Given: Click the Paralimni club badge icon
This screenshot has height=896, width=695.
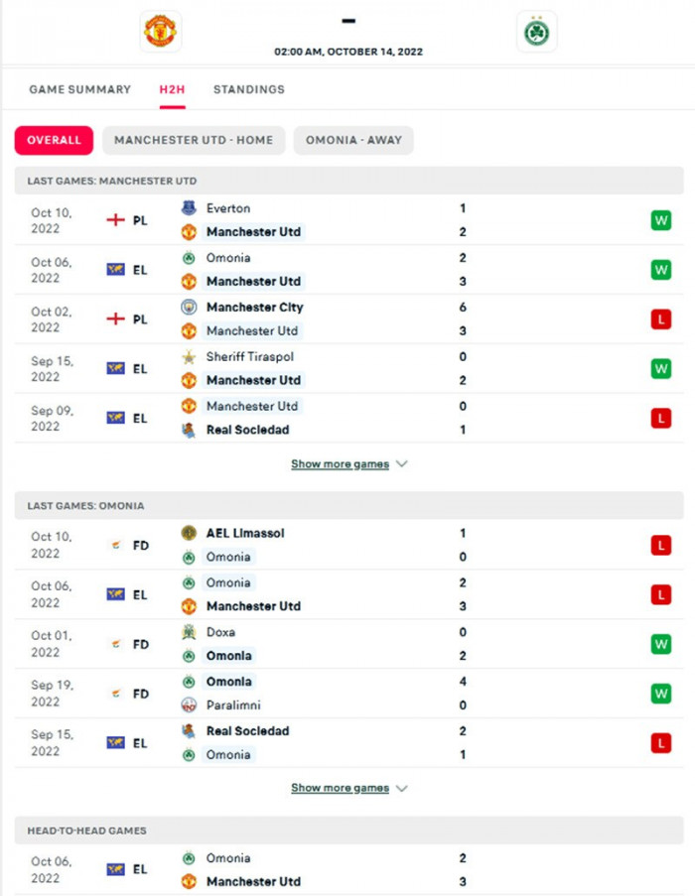Looking at the screenshot, I should tap(189, 705).
